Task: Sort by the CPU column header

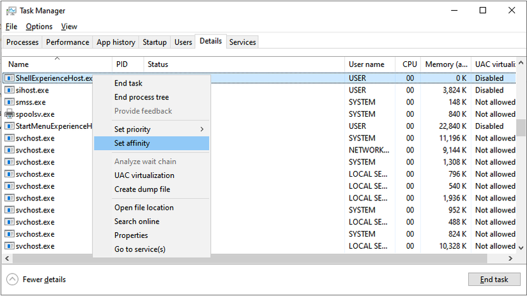Action: (x=408, y=64)
